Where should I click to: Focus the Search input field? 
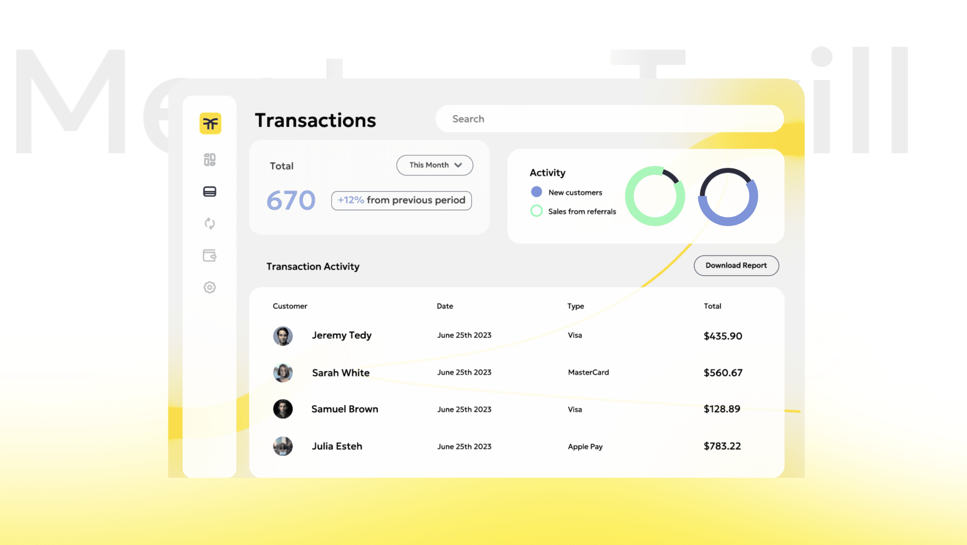pyautogui.click(x=609, y=119)
